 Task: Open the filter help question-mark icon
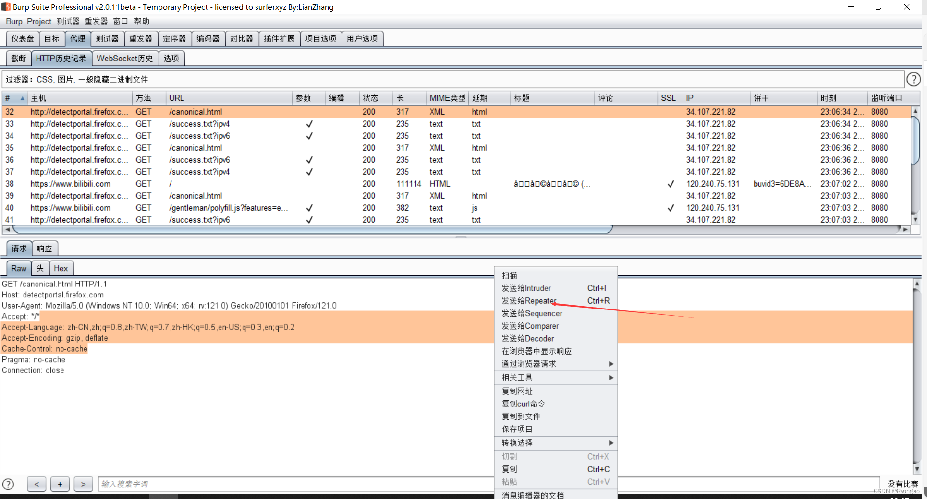pos(913,79)
